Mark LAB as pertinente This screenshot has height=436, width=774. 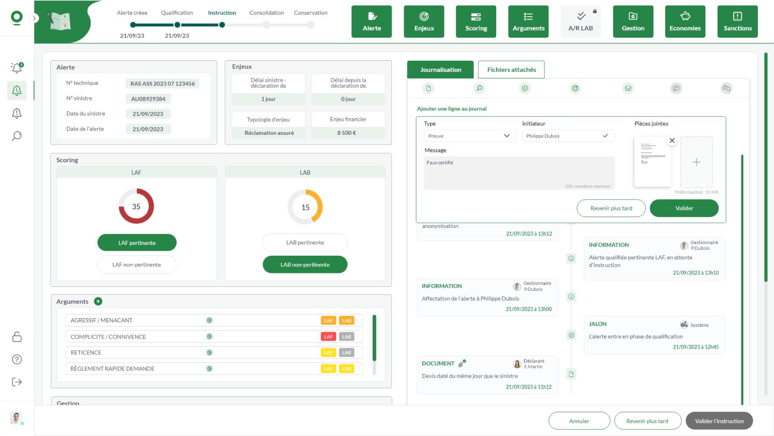tap(305, 243)
